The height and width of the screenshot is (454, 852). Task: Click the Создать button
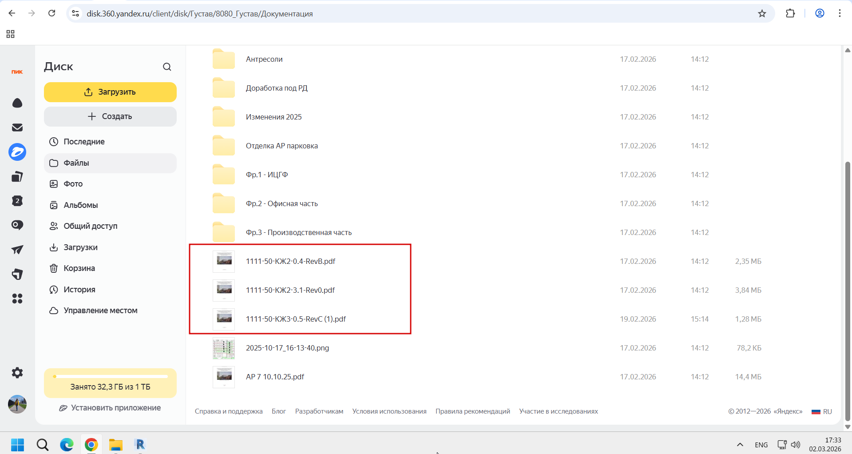110,116
